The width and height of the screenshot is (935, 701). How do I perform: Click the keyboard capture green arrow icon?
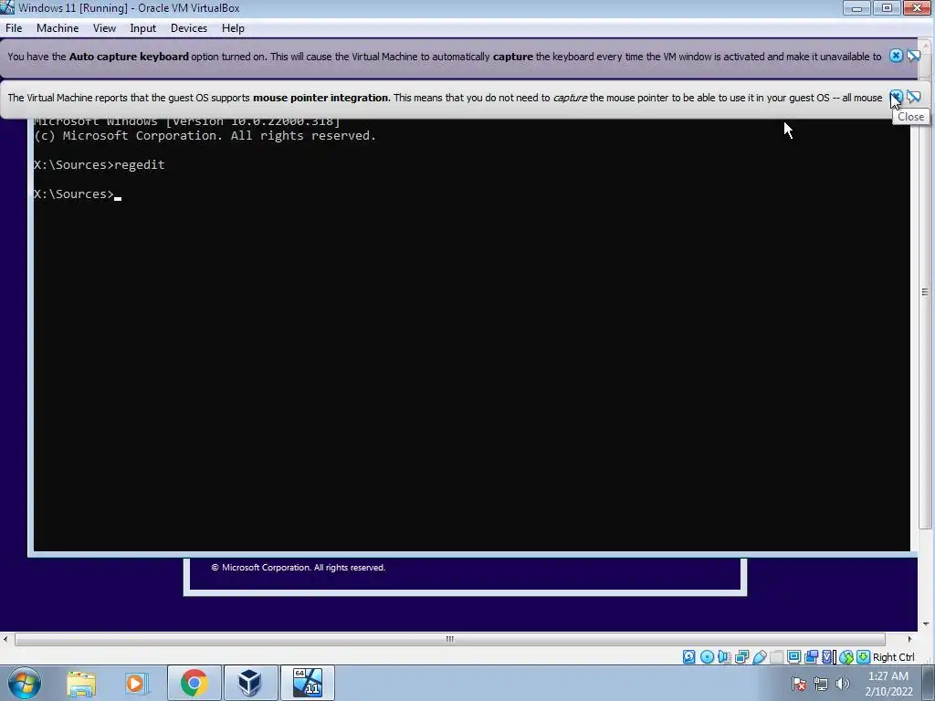click(x=863, y=657)
